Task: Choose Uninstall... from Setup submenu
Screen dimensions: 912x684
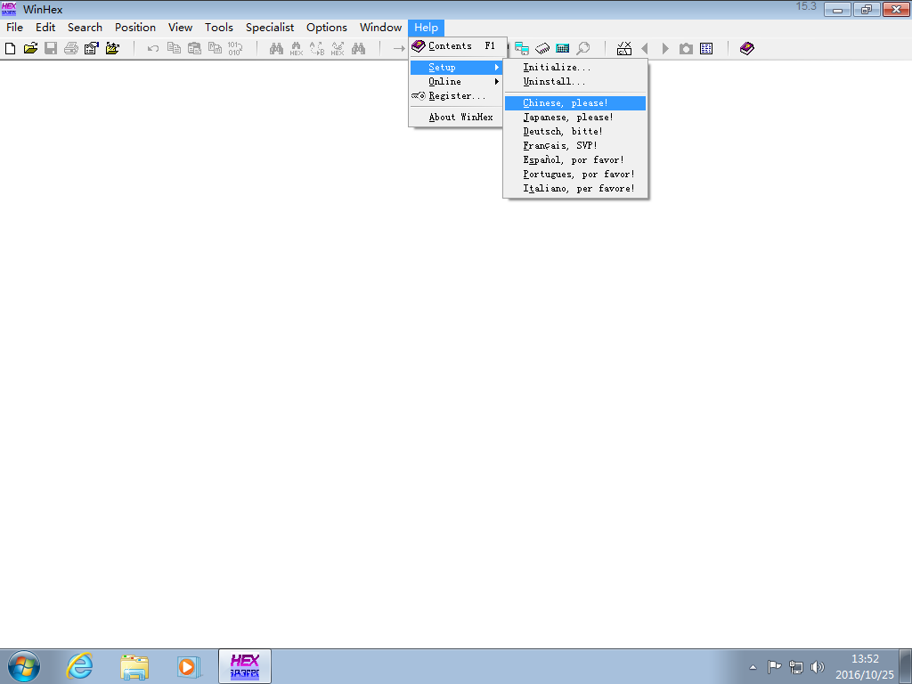Action: [575, 81]
